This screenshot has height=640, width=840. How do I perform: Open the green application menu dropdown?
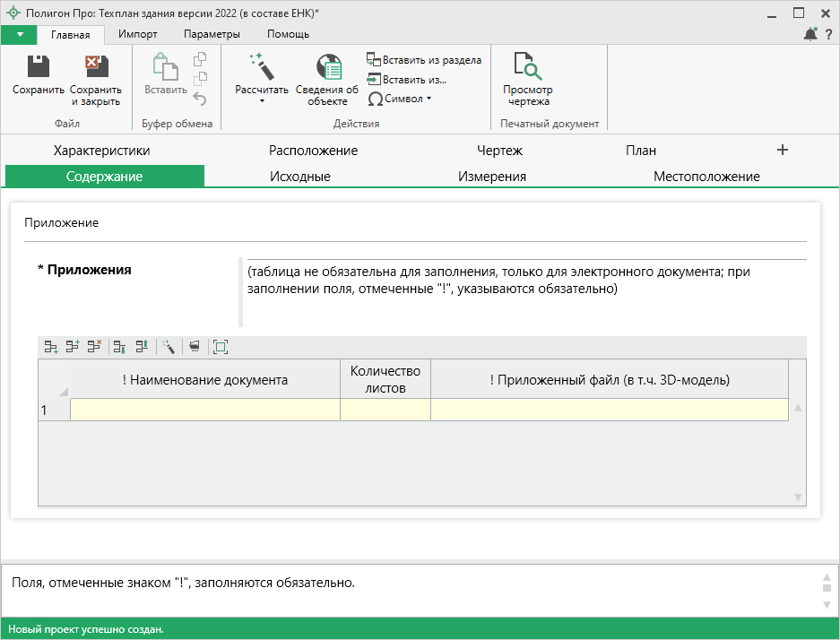click(x=20, y=34)
